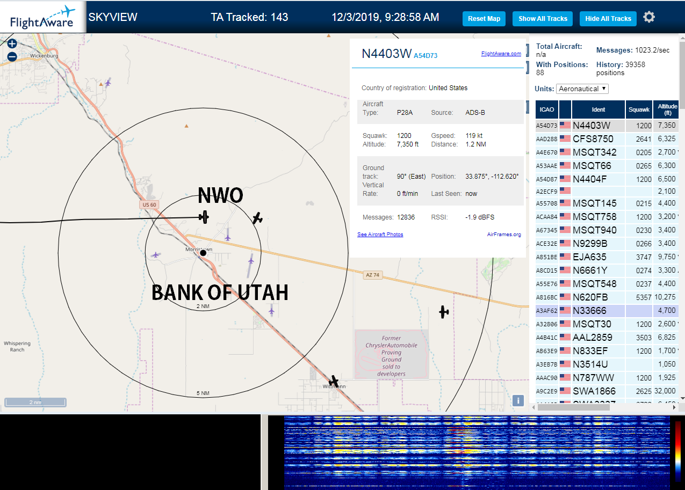Screen dimensions: 685x490
Task: Select purple aircraft near Wickenburg
Action: click(108, 83)
